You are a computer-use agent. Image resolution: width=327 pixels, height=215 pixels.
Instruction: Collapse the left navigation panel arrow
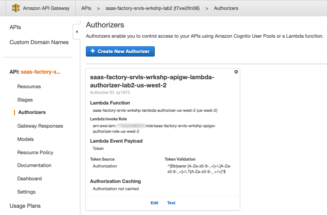[77, 32]
